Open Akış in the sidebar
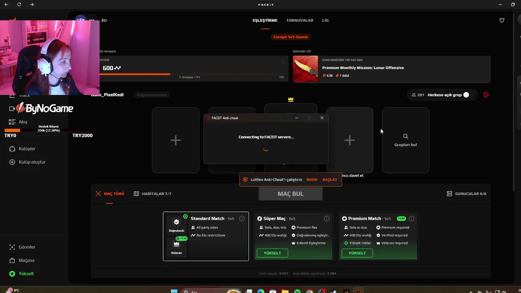Viewport: 521px width, 293px height. tap(18, 122)
